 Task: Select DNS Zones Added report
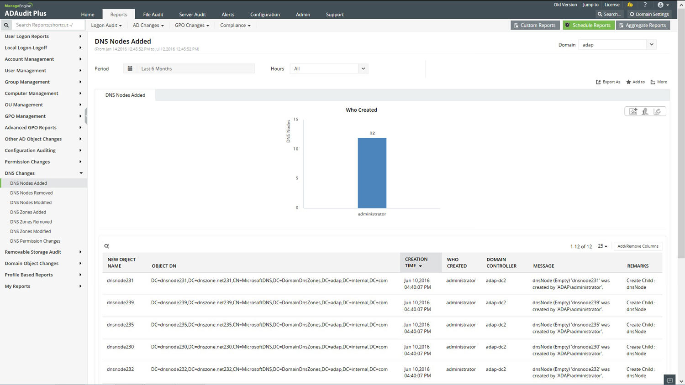tap(28, 212)
